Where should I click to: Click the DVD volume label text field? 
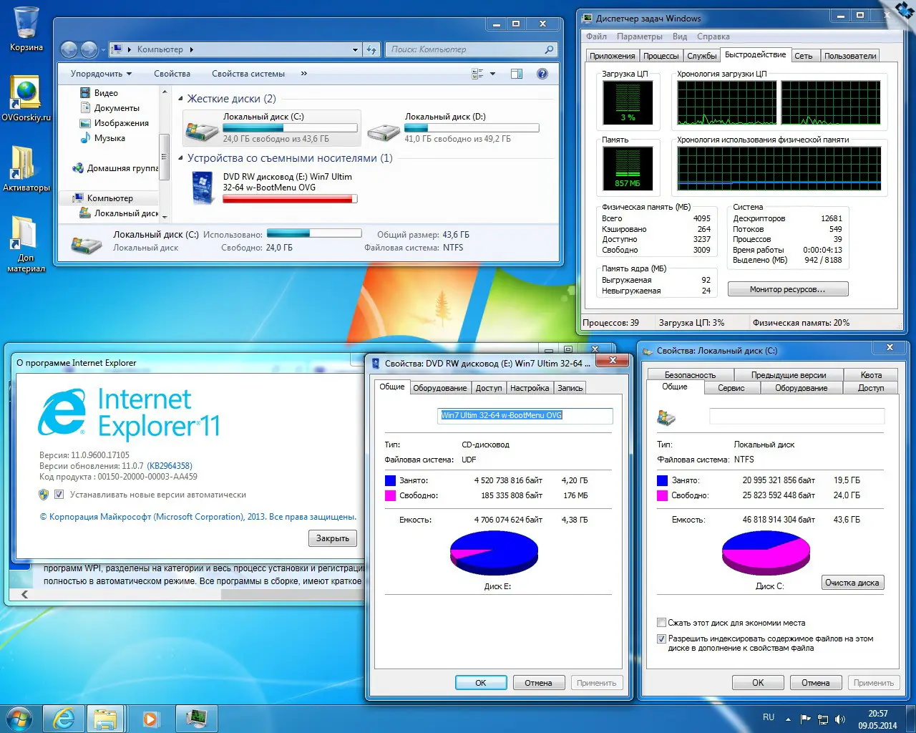(525, 415)
